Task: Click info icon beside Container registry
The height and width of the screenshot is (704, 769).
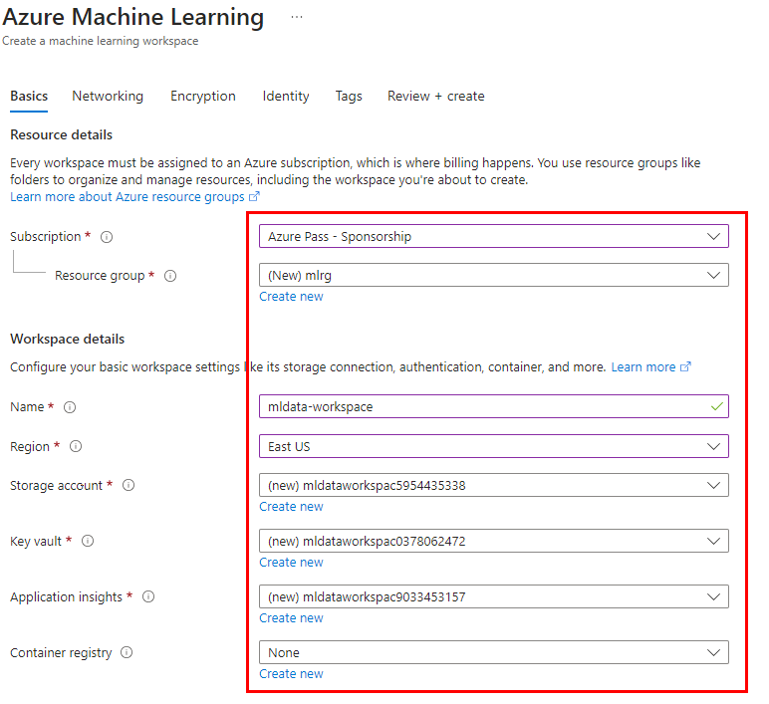Action: 127,653
